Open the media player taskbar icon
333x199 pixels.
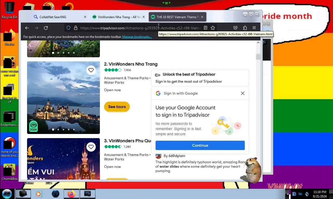coord(39,194)
